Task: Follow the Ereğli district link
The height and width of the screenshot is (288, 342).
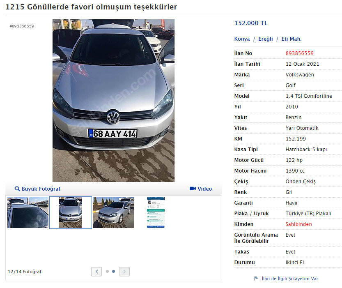Action: pyautogui.click(x=265, y=39)
